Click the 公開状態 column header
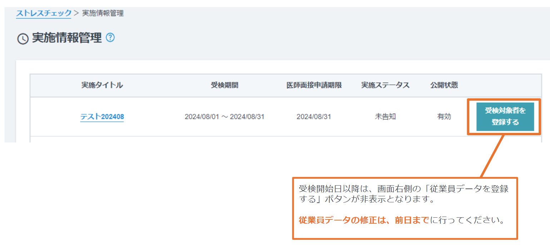Image resolution: width=550 pixels, height=249 pixels. (x=444, y=85)
